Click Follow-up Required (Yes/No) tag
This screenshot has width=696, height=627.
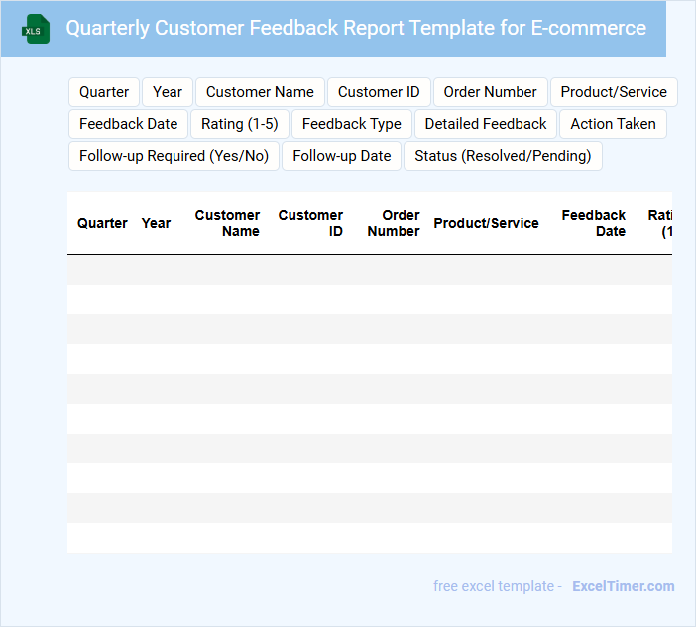click(x=174, y=156)
